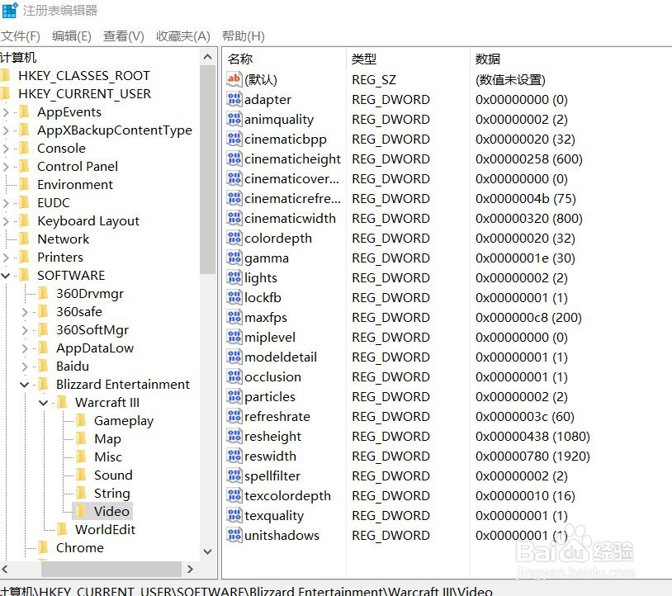Open the 查看 menu

[x=122, y=35]
